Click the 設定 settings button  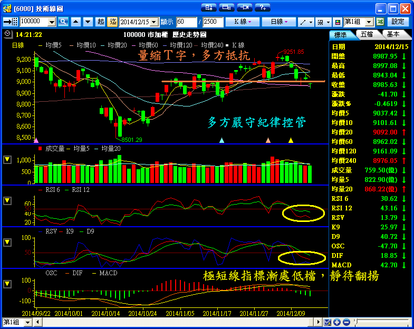(398, 22)
